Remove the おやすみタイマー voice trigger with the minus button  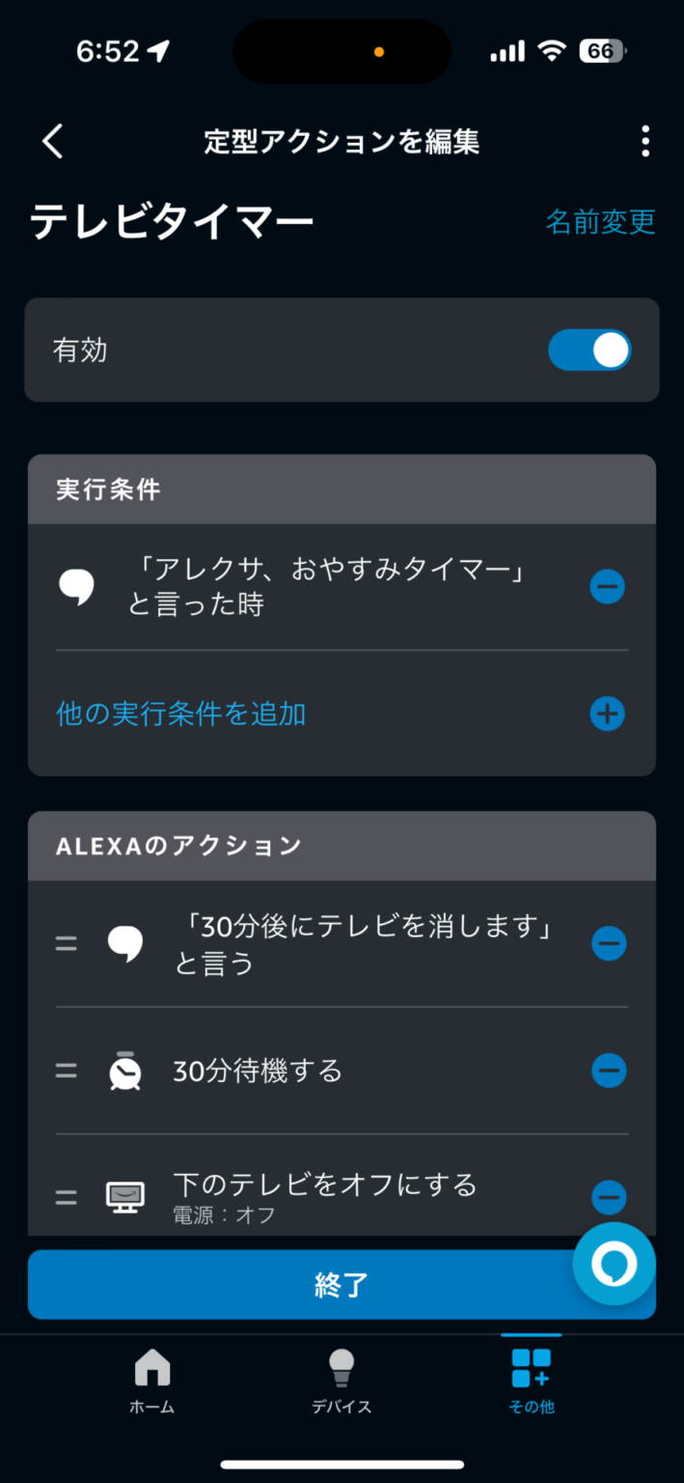(x=608, y=586)
